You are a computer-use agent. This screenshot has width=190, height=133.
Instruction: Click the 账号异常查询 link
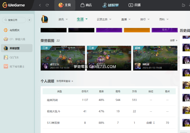point(65,81)
